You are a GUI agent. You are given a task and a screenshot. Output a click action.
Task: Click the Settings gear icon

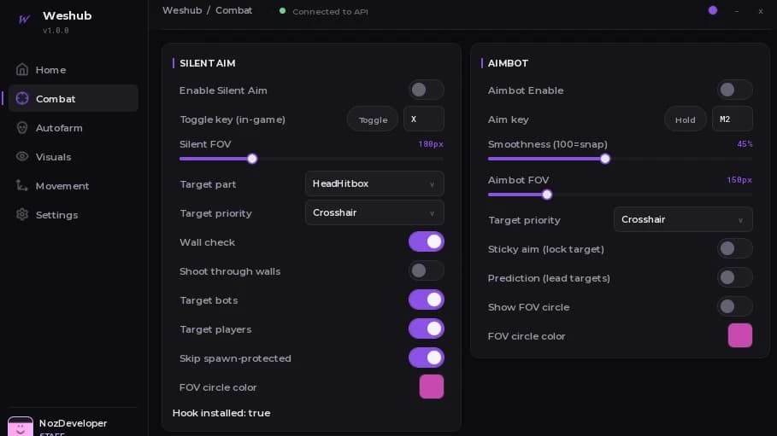coord(22,214)
